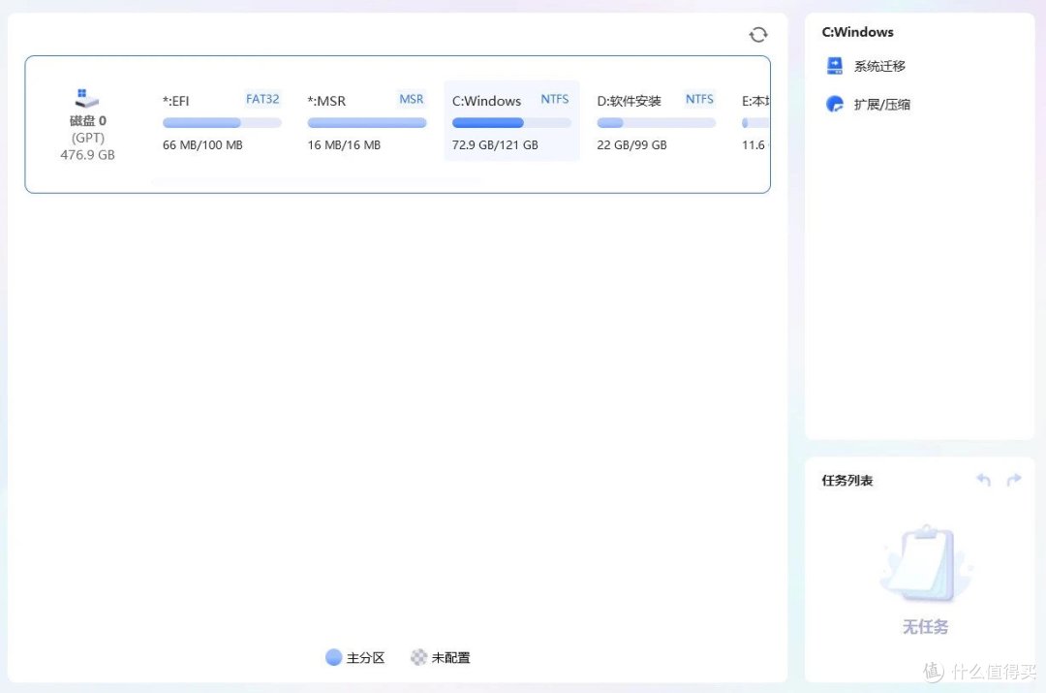Click the 476.9 GB disk capacity text
This screenshot has height=693, width=1046.
[87, 155]
